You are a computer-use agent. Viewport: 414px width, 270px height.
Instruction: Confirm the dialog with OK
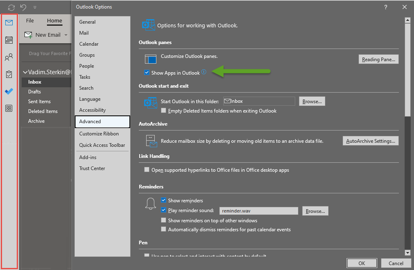[x=362, y=263]
